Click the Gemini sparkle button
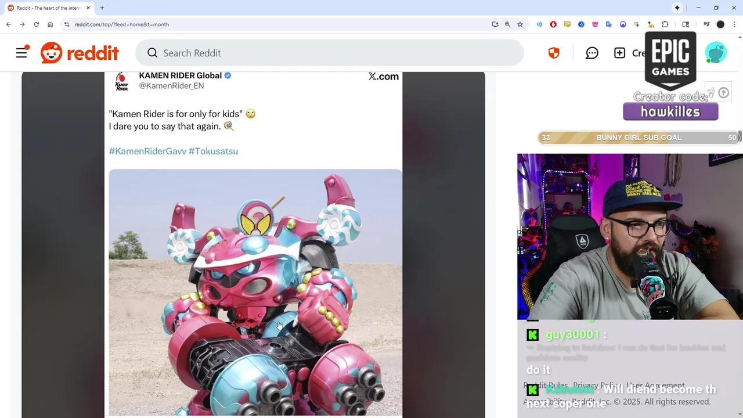This screenshot has height=418, width=743. (677, 8)
